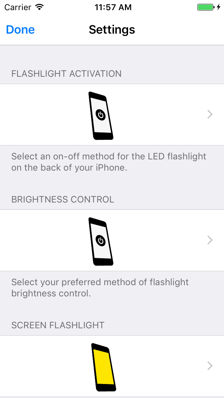Image resolution: width=224 pixels, height=398 pixels.
Task: Click the green battery icon
Action: pos(205,7)
